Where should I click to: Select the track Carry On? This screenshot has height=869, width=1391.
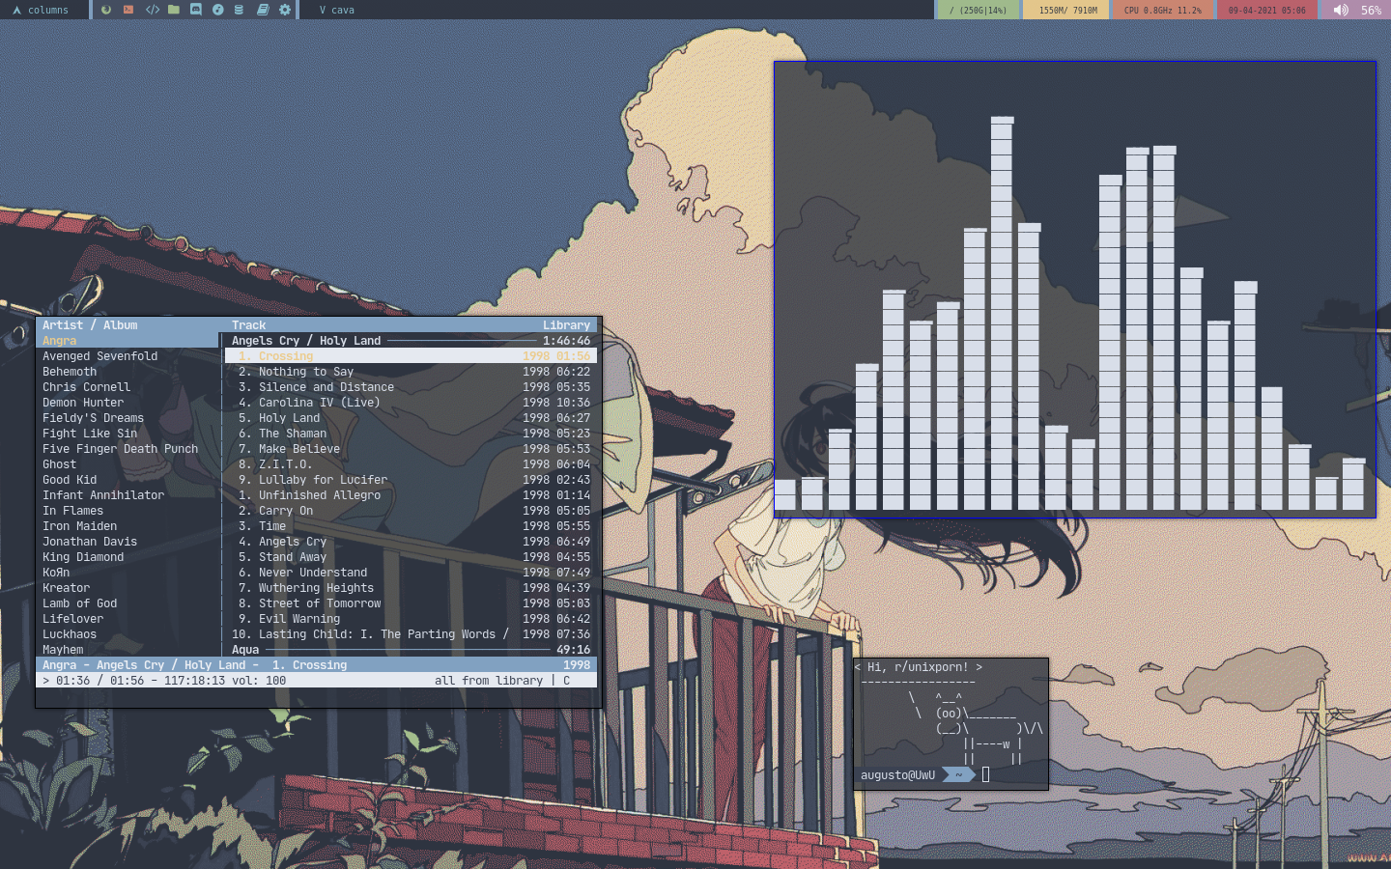click(411, 511)
